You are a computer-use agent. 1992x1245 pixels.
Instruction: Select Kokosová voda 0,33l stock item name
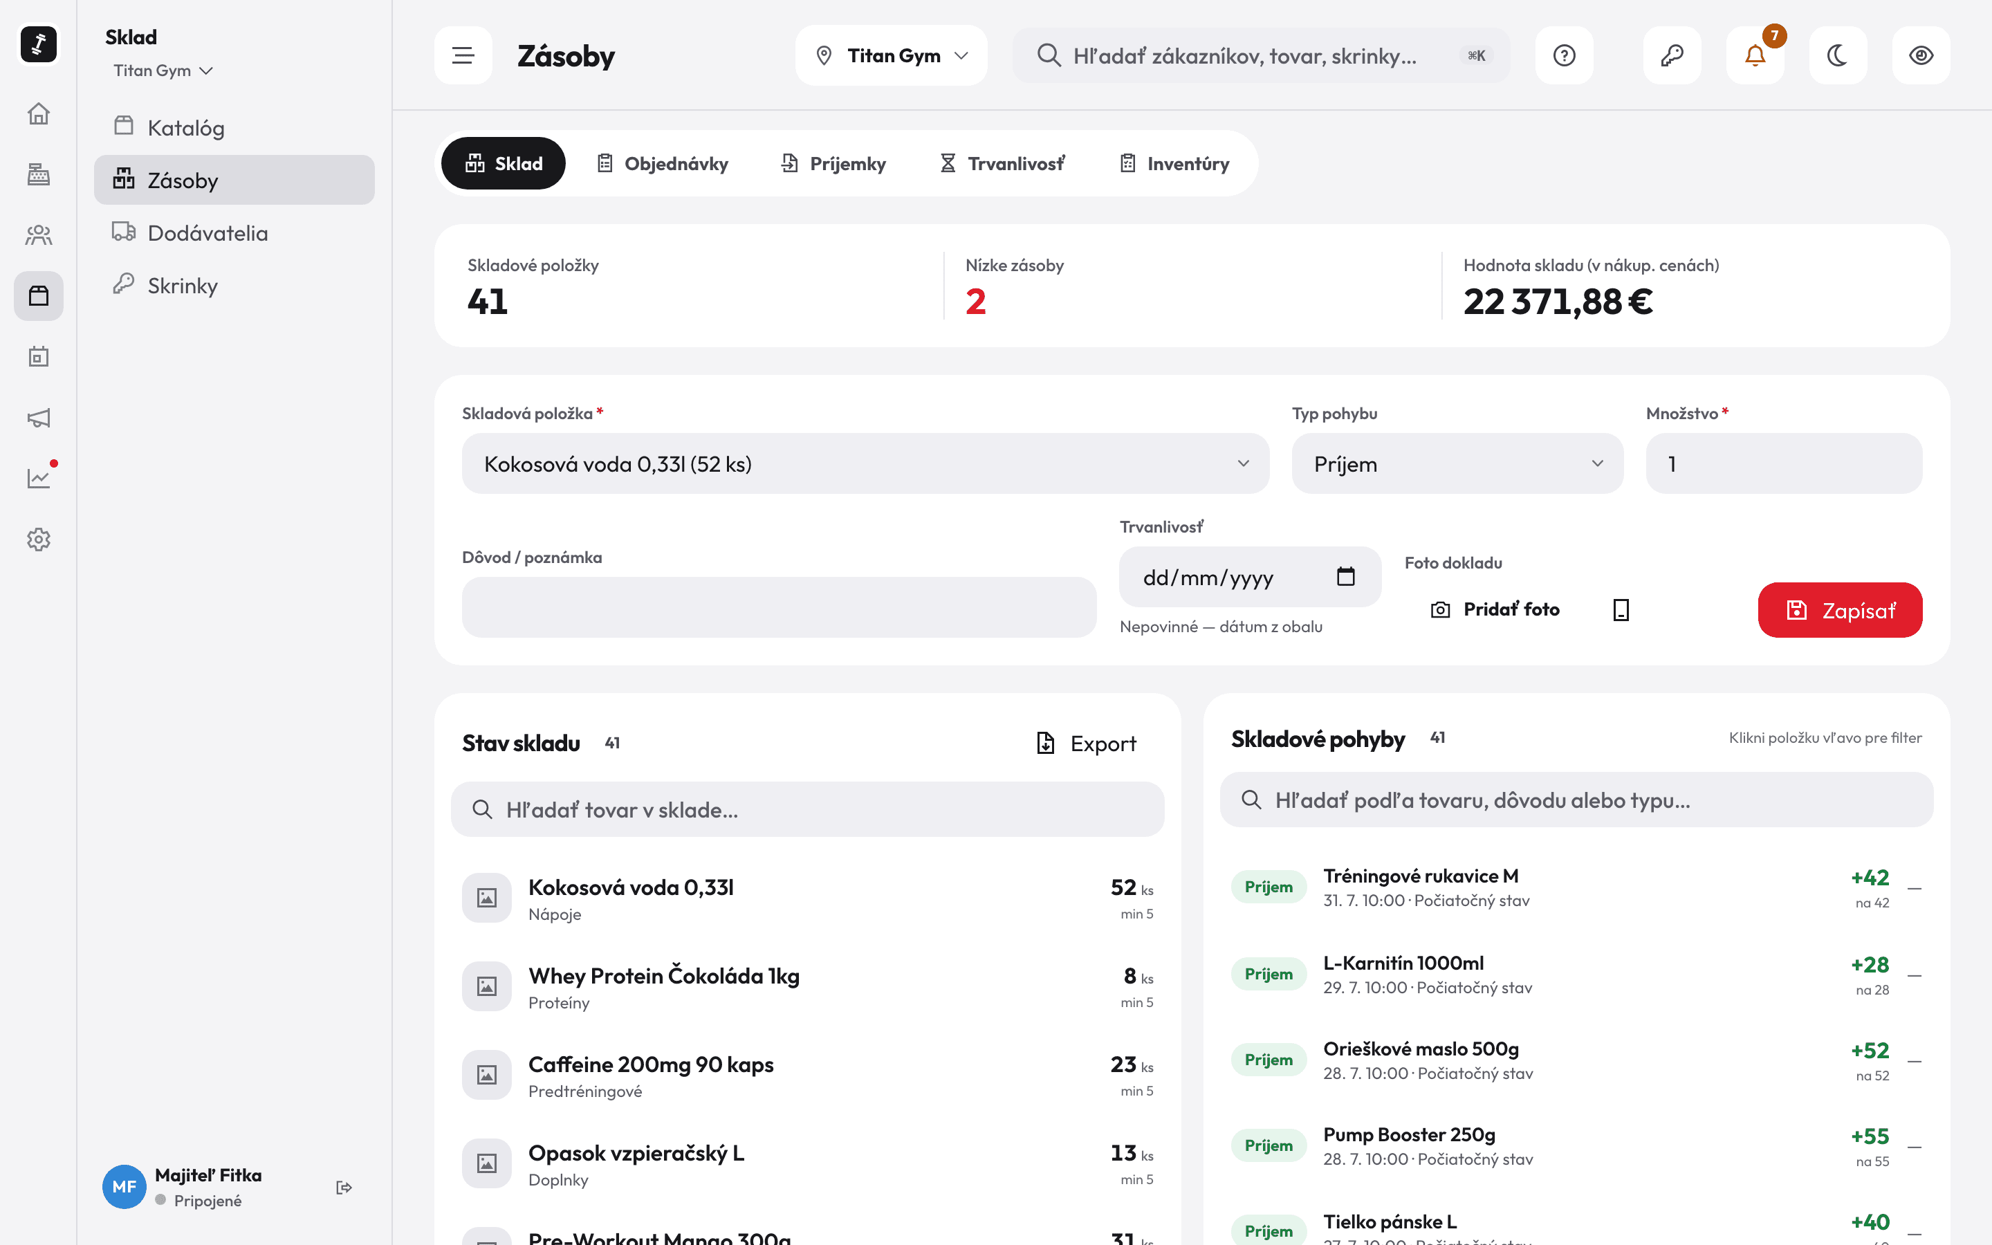click(x=631, y=887)
